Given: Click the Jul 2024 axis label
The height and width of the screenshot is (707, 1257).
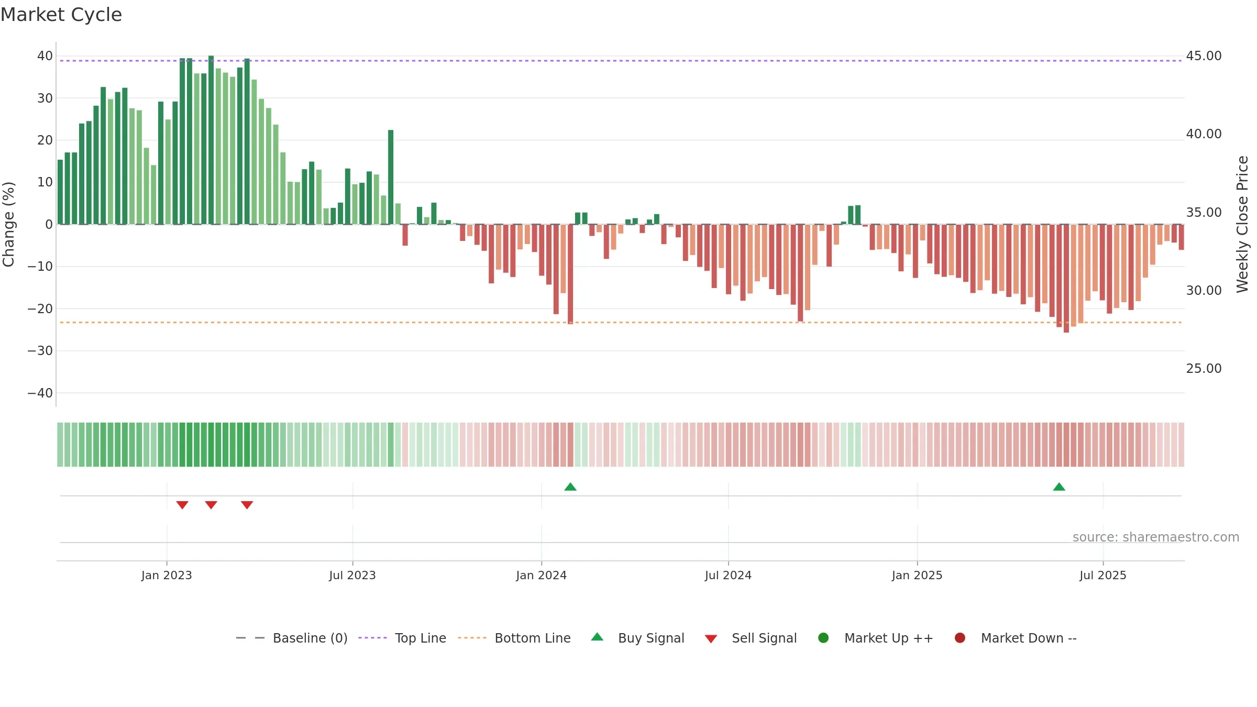Looking at the screenshot, I should [x=728, y=576].
